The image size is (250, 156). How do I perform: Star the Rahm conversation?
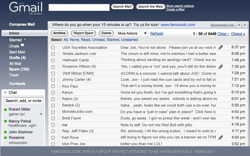tap(59, 99)
